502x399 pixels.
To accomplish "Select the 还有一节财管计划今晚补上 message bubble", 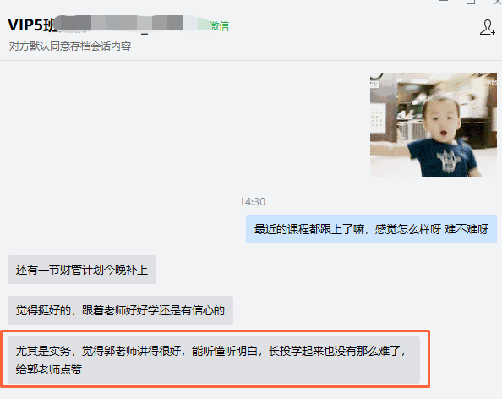I will 82,270.
